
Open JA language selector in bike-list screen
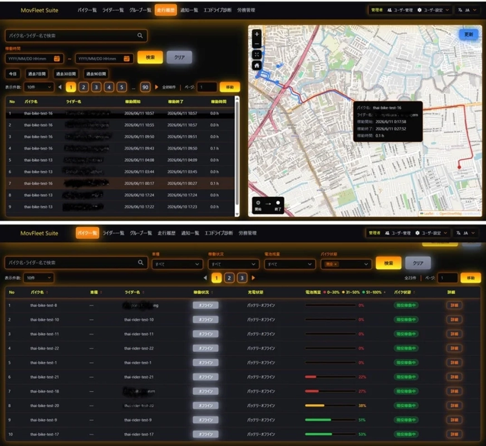point(465,233)
